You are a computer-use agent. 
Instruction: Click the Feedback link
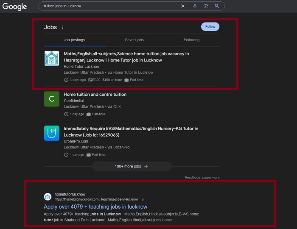point(193,178)
